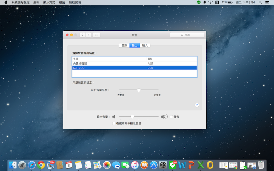Click the 左右音量平衡 balance slider
This screenshot has height=171, width=274.
click(139, 90)
